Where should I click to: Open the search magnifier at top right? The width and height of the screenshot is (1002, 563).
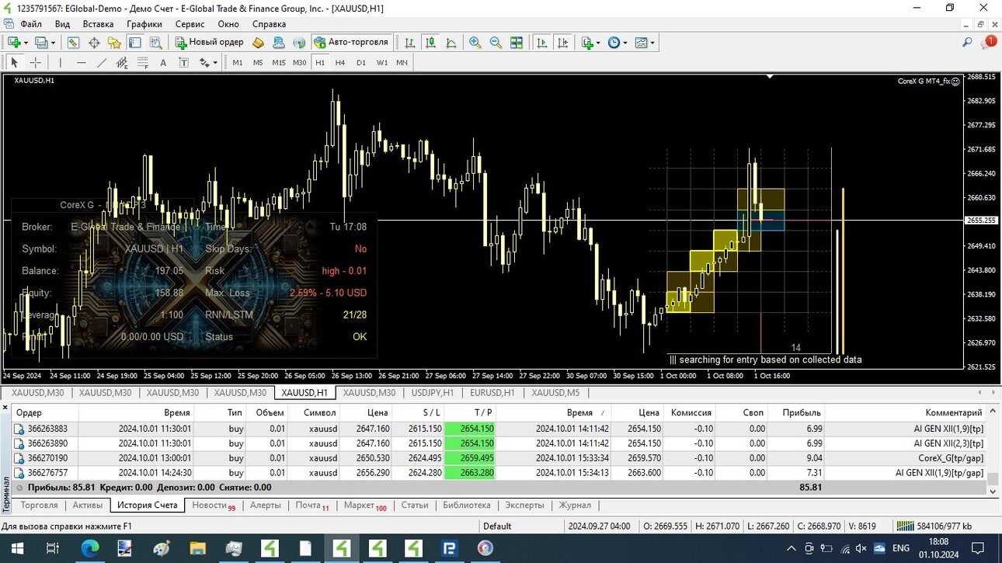tap(967, 43)
